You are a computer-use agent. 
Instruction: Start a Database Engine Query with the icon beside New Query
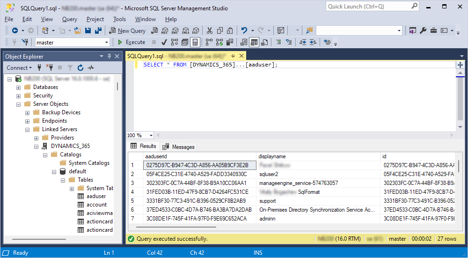tap(154, 30)
